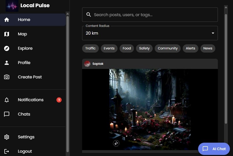
Task: Open Chats label in sidebar
Action: (24, 114)
